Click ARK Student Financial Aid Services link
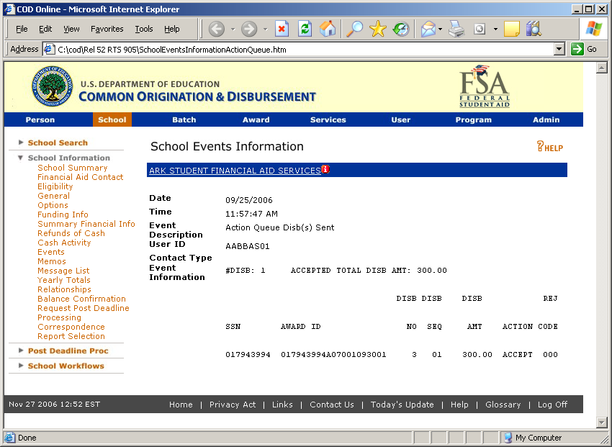This screenshot has height=447, width=612. (234, 171)
